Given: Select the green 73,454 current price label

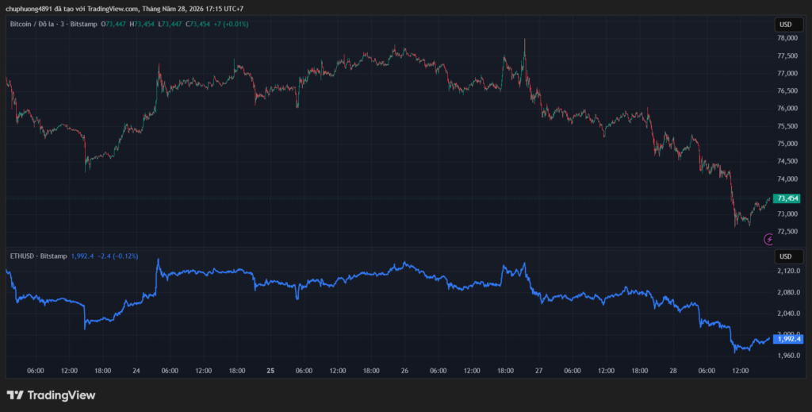Looking at the screenshot, I should [787, 198].
